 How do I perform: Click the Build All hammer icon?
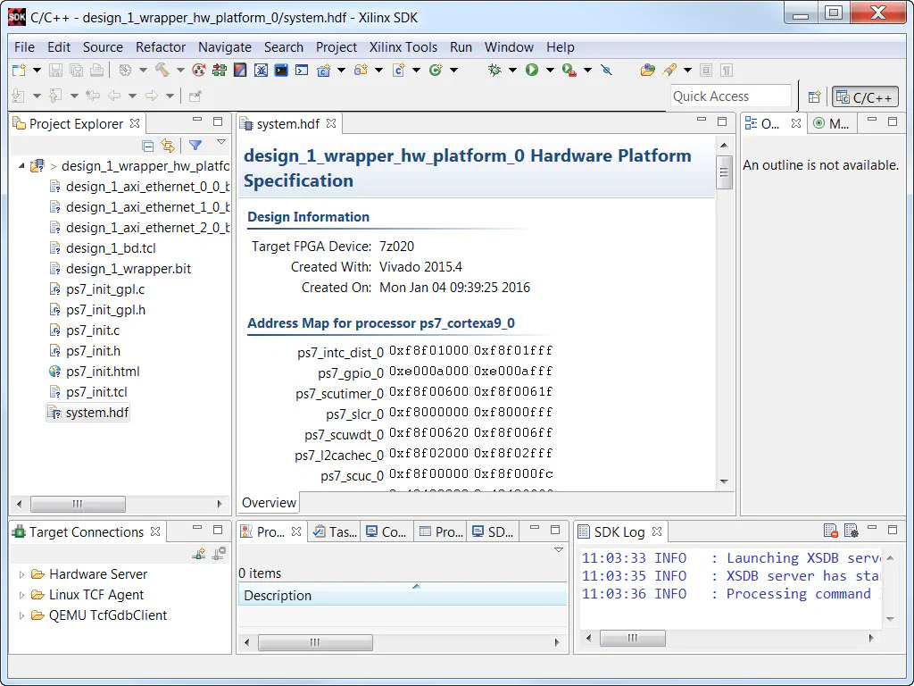pyautogui.click(x=161, y=71)
